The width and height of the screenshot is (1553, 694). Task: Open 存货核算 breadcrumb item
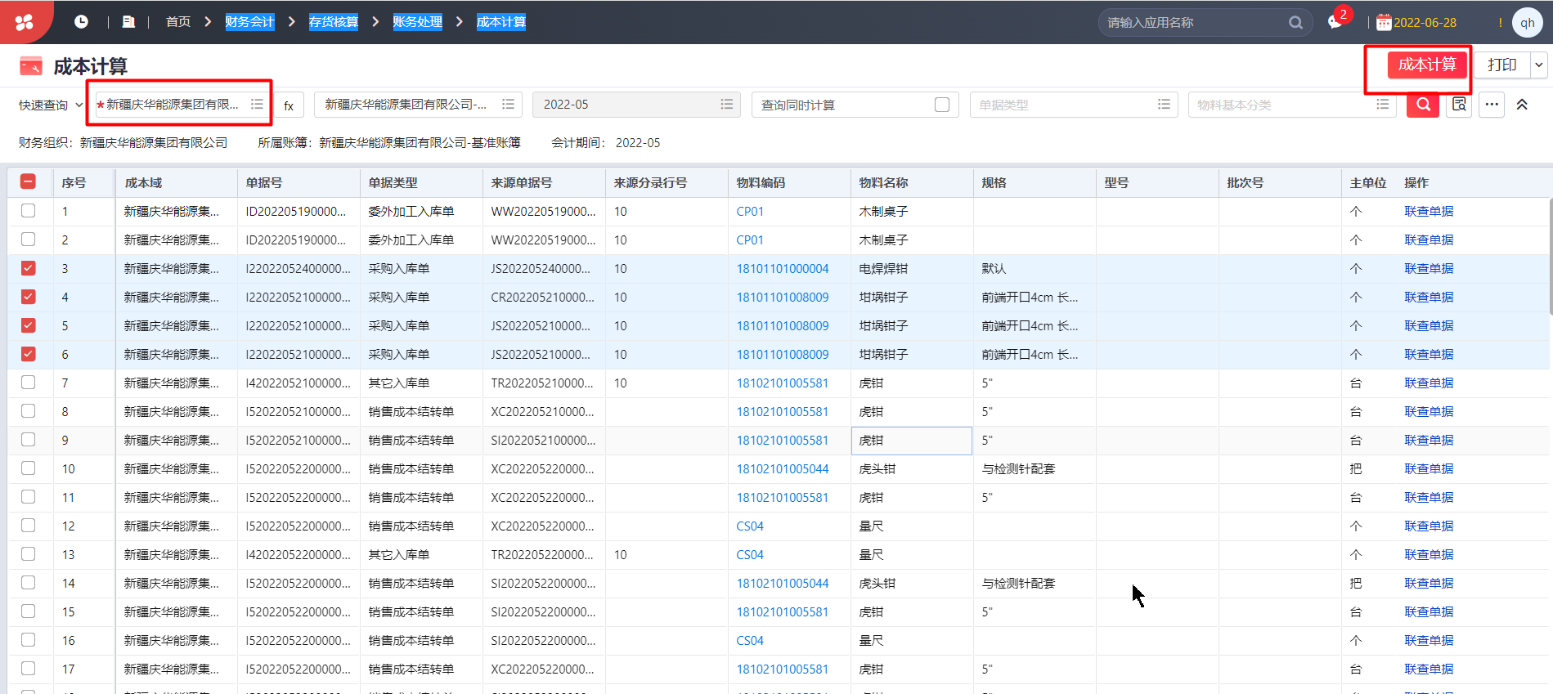[333, 22]
